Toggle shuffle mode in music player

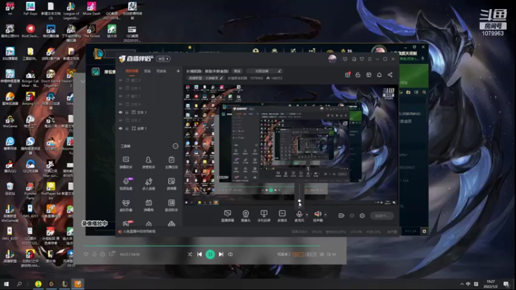click(190, 254)
